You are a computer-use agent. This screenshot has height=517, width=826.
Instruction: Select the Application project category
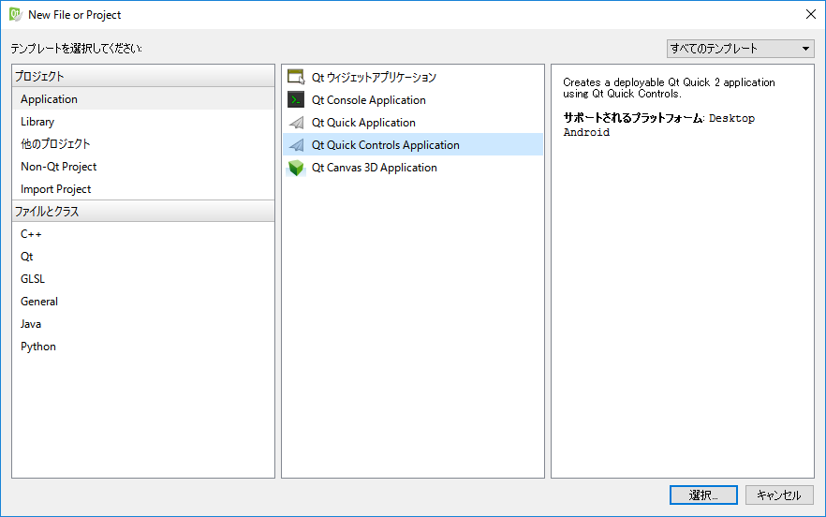coord(142,99)
